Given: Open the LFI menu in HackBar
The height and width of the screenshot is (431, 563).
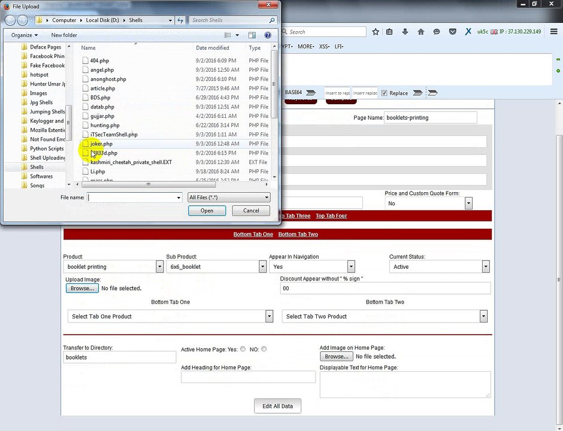Looking at the screenshot, I should [338, 47].
